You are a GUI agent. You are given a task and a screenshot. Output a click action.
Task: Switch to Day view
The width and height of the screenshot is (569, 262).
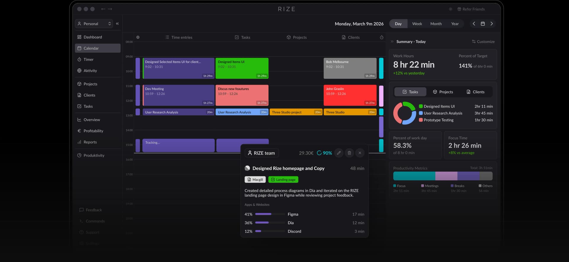pyautogui.click(x=398, y=24)
